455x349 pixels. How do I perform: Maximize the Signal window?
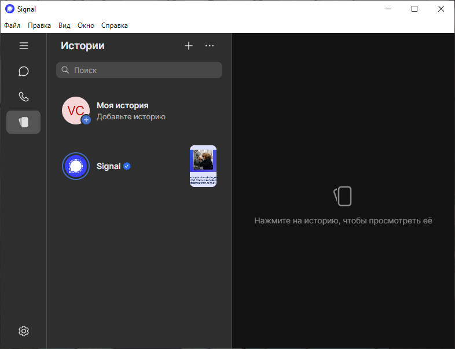coord(414,9)
